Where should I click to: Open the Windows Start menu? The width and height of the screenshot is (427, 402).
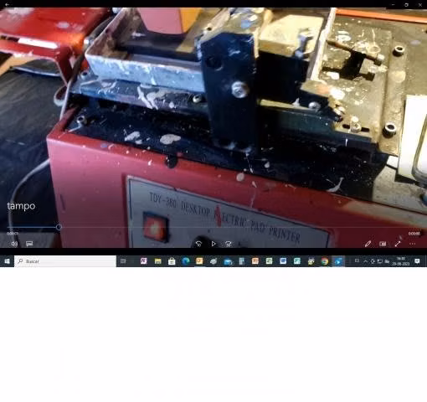(x=7, y=261)
